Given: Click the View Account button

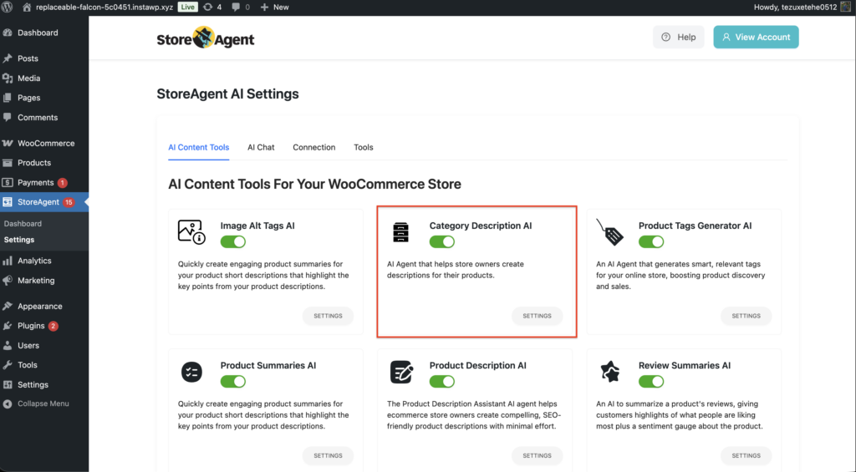Looking at the screenshot, I should coord(756,37).
